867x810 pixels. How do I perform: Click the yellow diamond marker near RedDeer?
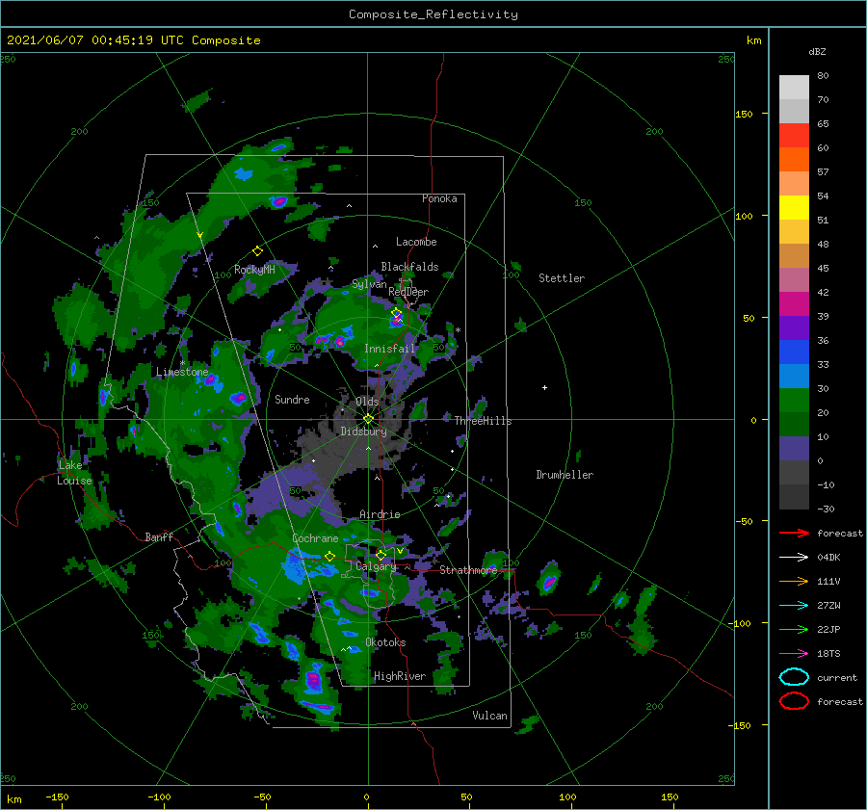397,313
